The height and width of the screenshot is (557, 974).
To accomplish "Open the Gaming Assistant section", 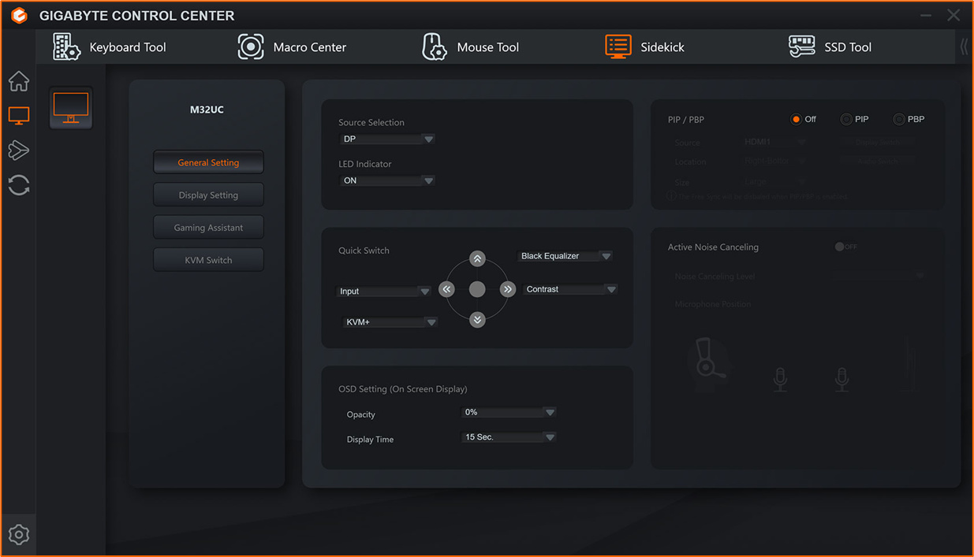I will [208, 228].
